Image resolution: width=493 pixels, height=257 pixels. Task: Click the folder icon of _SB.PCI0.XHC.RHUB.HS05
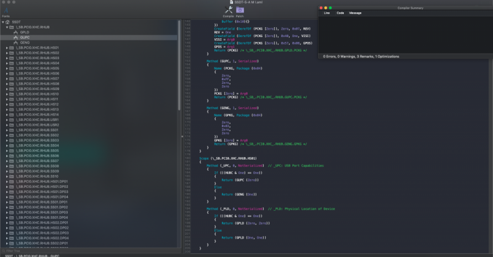tap(12, 68)
